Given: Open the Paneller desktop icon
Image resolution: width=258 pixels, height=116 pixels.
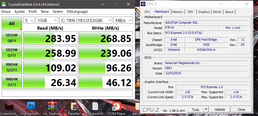Looking at the screenshot, I should [74, 106].
